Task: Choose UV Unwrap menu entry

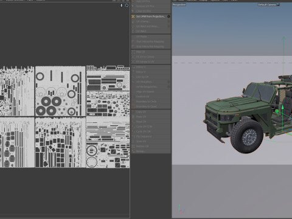Action: pos(151,21)
